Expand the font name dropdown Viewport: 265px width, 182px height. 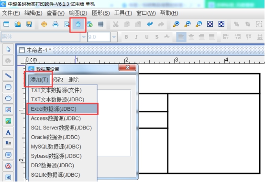click(84, 37)
